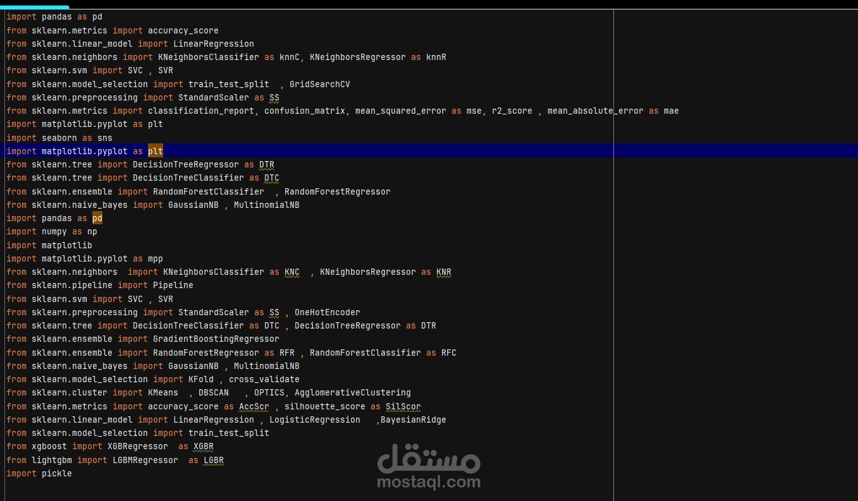
Task: Click the AccScr alias
Action: point(254,406)
